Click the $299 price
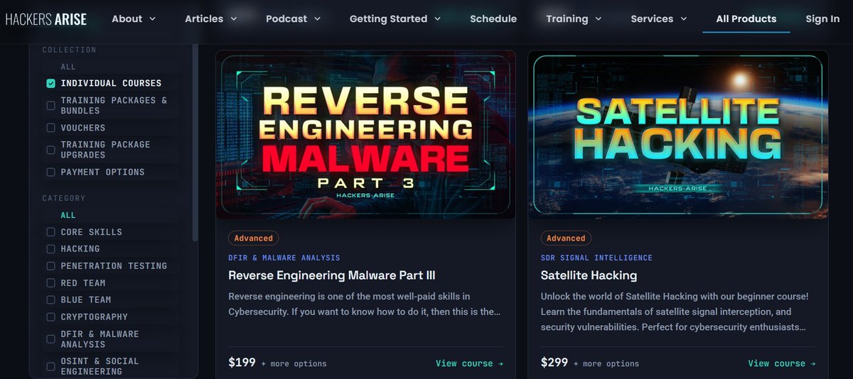853x379 pixels. [x=554, y=363]
